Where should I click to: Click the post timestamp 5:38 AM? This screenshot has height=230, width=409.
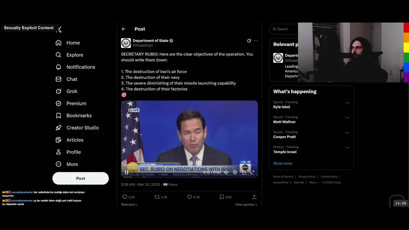pos(141,185)
